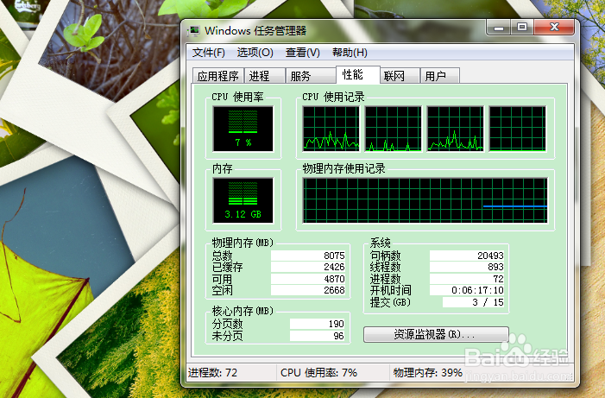
Task: Switch to the 进程 tab
Action: pos(265,76)
